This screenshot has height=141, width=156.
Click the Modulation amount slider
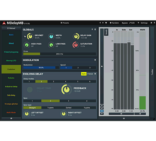(x=41, y=67)
